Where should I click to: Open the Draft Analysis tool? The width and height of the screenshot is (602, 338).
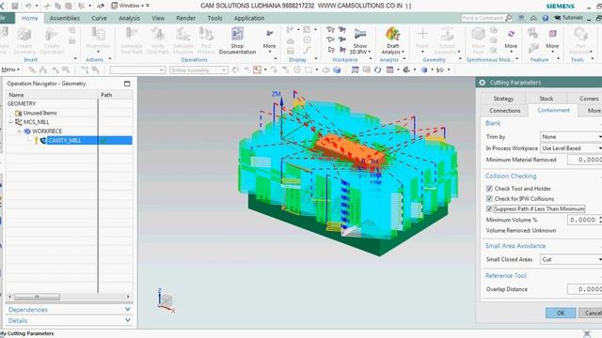392,40
